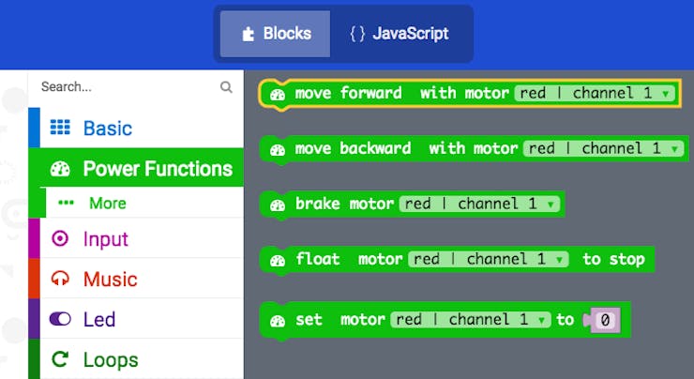The width and height of the screenshot is (694, 379).
Task: Click the Loops refresh arrow icon
Action: (60, 359)
